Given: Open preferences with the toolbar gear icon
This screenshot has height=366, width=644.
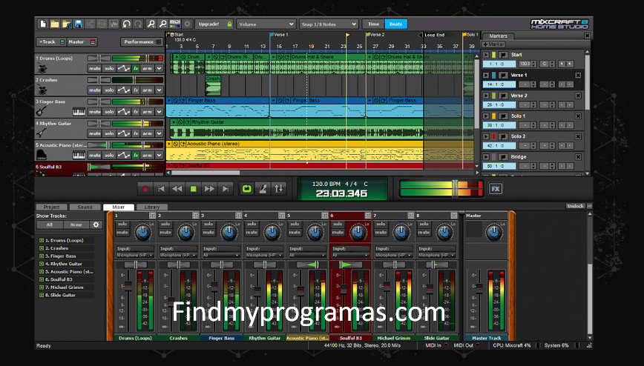Looking at the screenshot, I should click(187, 24).
